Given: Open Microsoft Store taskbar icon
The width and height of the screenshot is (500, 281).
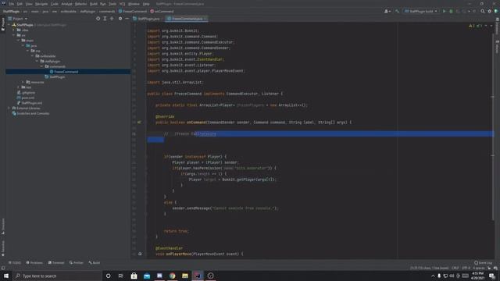Looking at the screenshot, I should [x=134, y=276].
